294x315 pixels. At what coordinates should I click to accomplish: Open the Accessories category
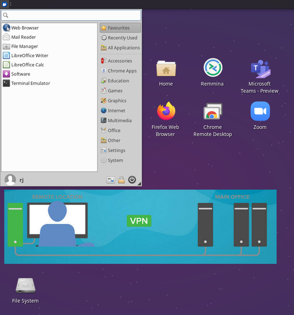120,61
